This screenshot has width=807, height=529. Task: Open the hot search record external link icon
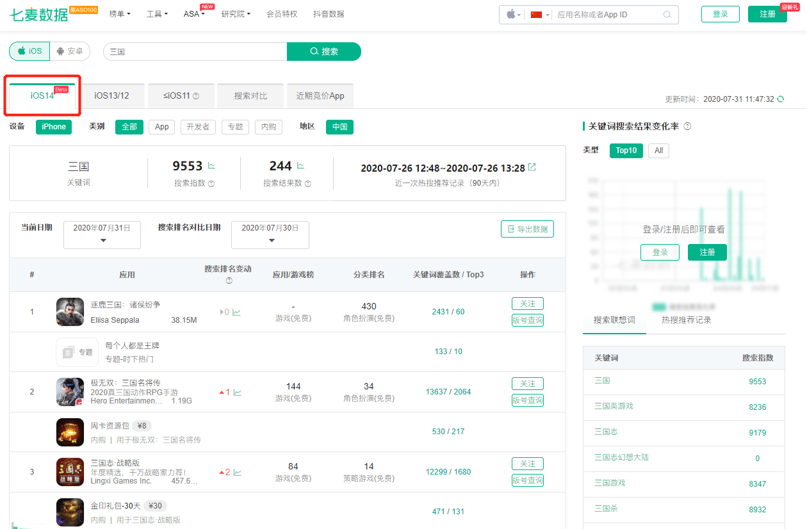tap(532, 168)
